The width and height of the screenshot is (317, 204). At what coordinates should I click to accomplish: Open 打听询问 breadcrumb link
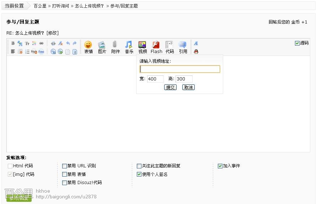(x=61, y=6)
